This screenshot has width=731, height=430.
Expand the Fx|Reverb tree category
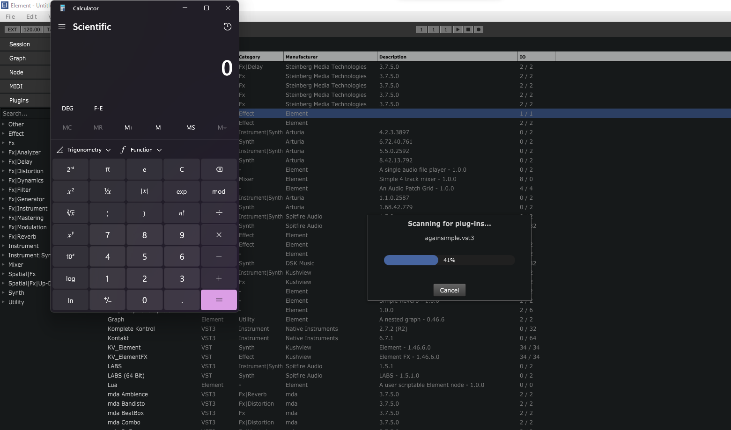(x=3, y=237)
